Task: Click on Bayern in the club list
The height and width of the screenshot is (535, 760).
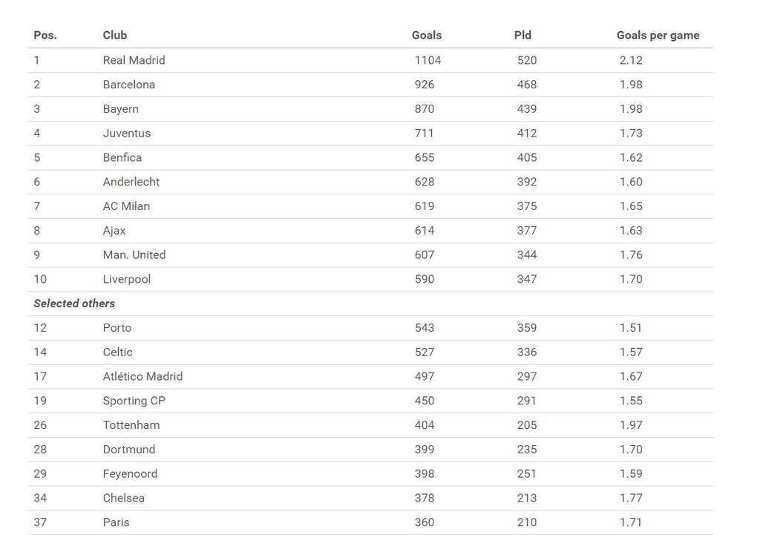Action: (120, 109)
